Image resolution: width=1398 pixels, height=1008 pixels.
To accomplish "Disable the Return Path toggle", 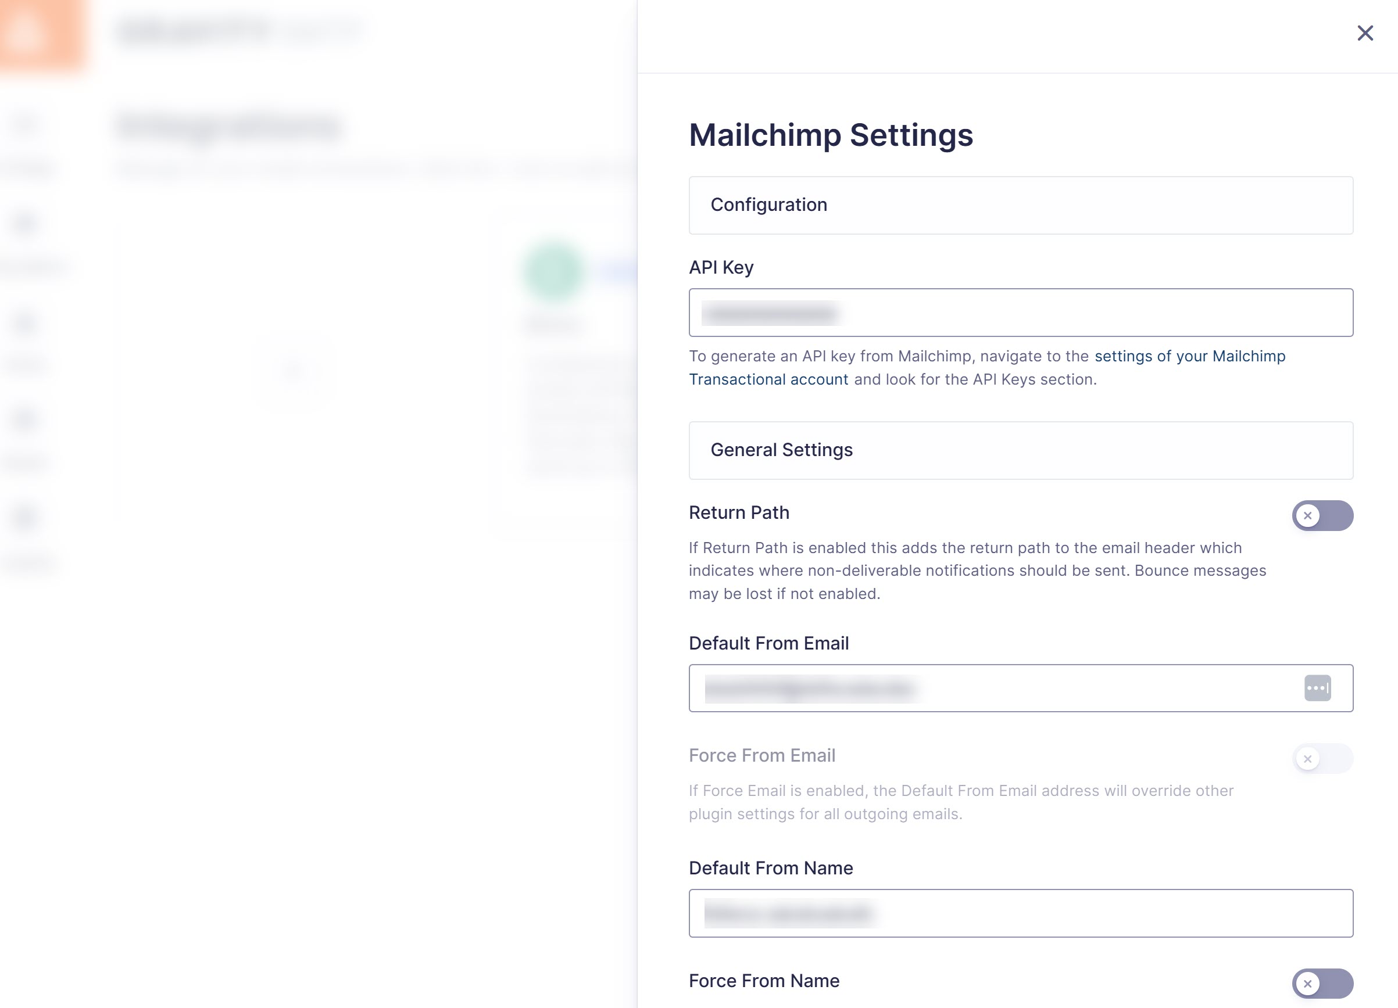I will (x=1322, y=516).
